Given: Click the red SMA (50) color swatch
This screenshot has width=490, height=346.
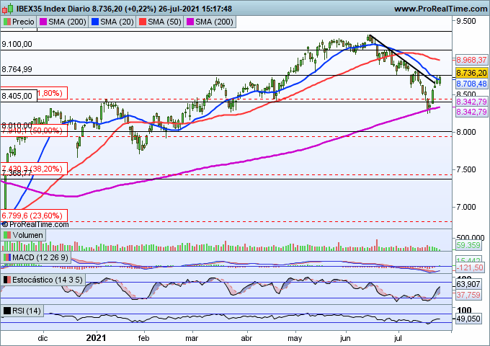Looking at the screenshot, I should (143, 22).
